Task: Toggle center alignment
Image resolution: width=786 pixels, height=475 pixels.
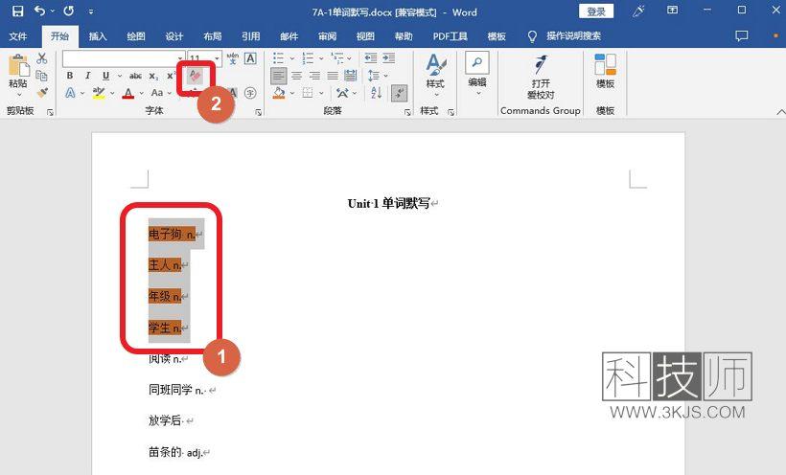Action: [x=297, y=76]
